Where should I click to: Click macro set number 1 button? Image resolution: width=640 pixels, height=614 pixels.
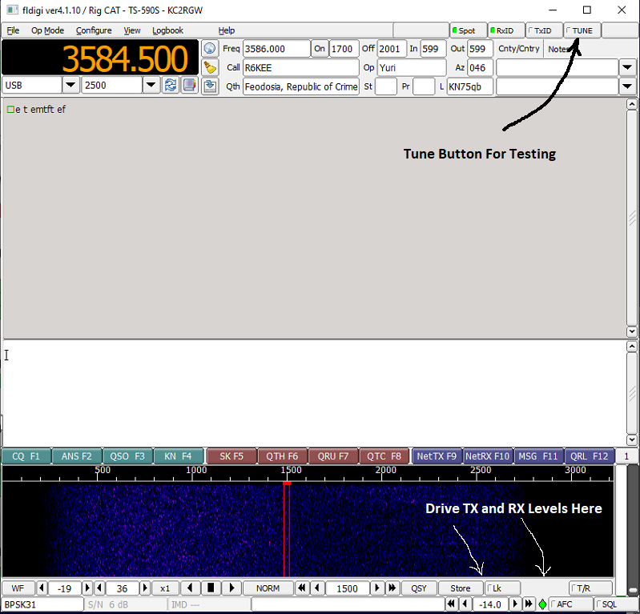626,456
